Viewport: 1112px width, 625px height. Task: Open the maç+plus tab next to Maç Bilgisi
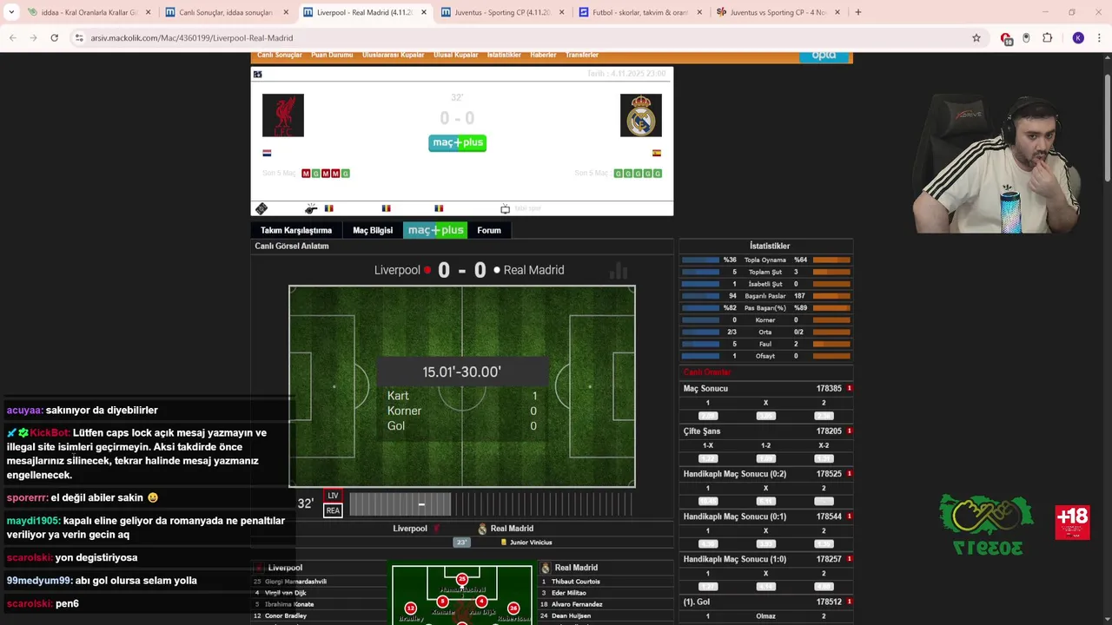click(x=435, y=230)
